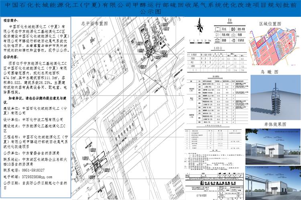Select the 工程名称 project name entry
The image size is (301, 200).
click(35, 142)
